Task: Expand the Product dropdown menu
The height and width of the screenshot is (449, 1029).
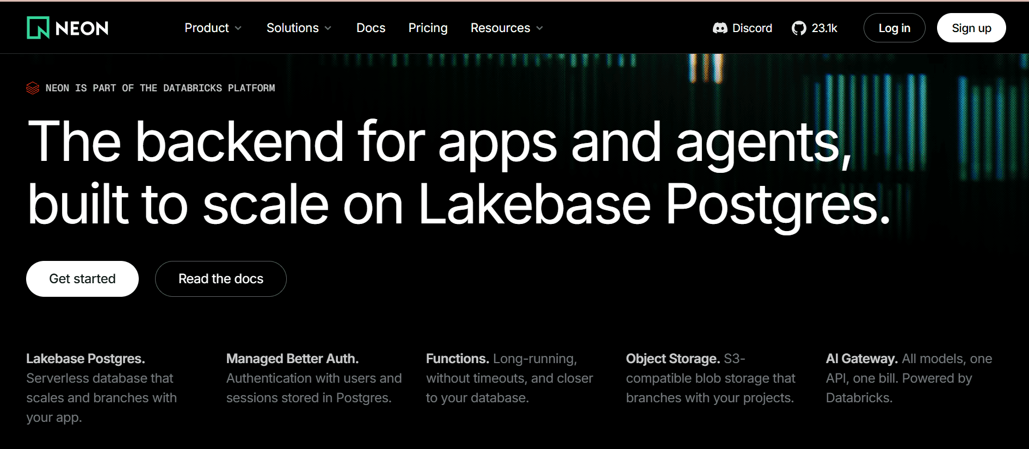Action: [x=213, y=28]
